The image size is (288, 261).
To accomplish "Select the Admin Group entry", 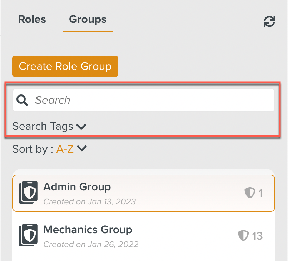I will tap(143, 192).
